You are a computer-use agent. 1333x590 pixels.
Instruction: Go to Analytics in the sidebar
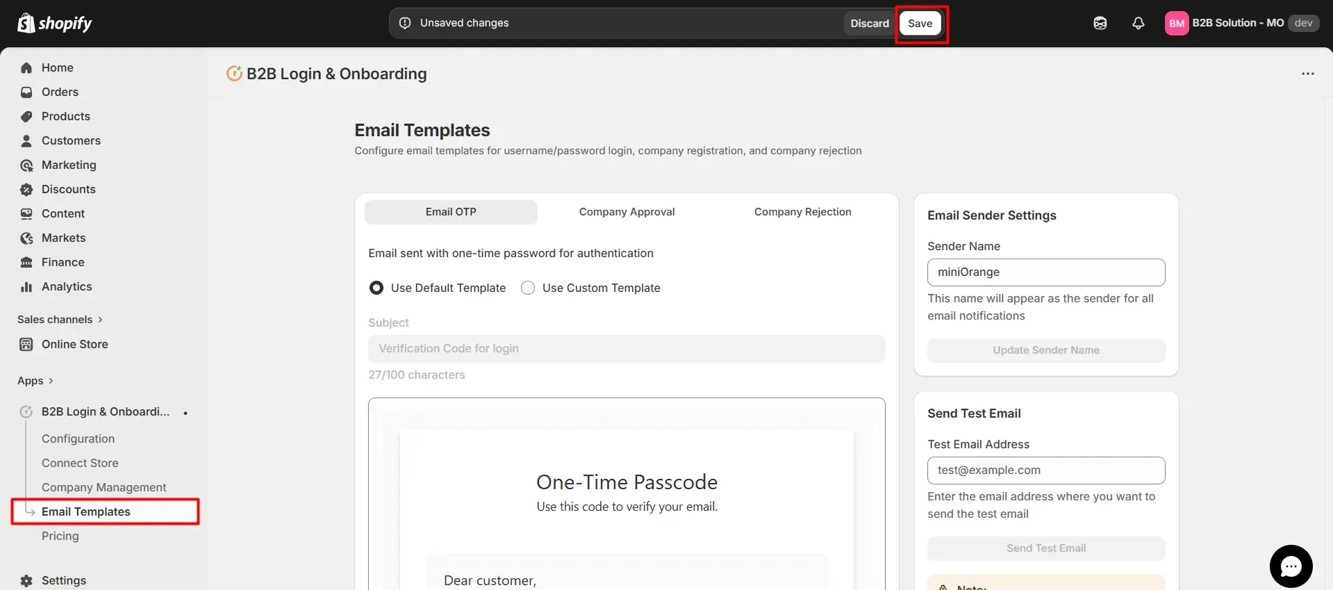67,286
